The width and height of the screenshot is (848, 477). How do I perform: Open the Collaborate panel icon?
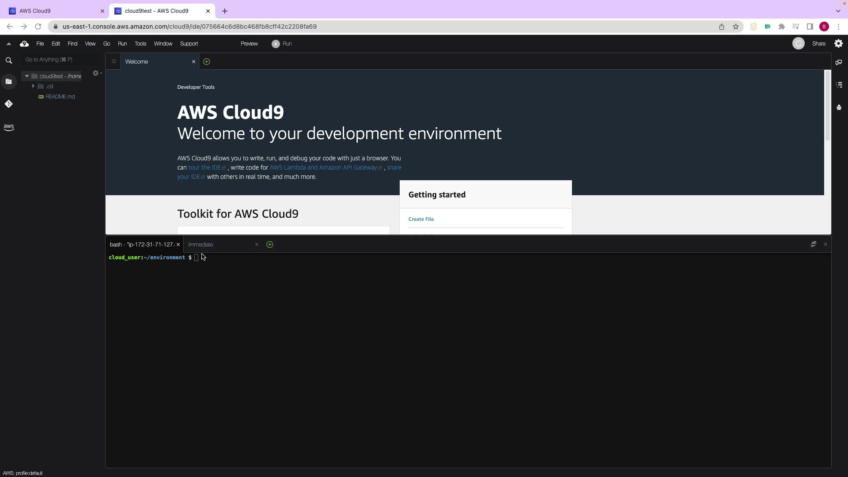click(839, 62)
